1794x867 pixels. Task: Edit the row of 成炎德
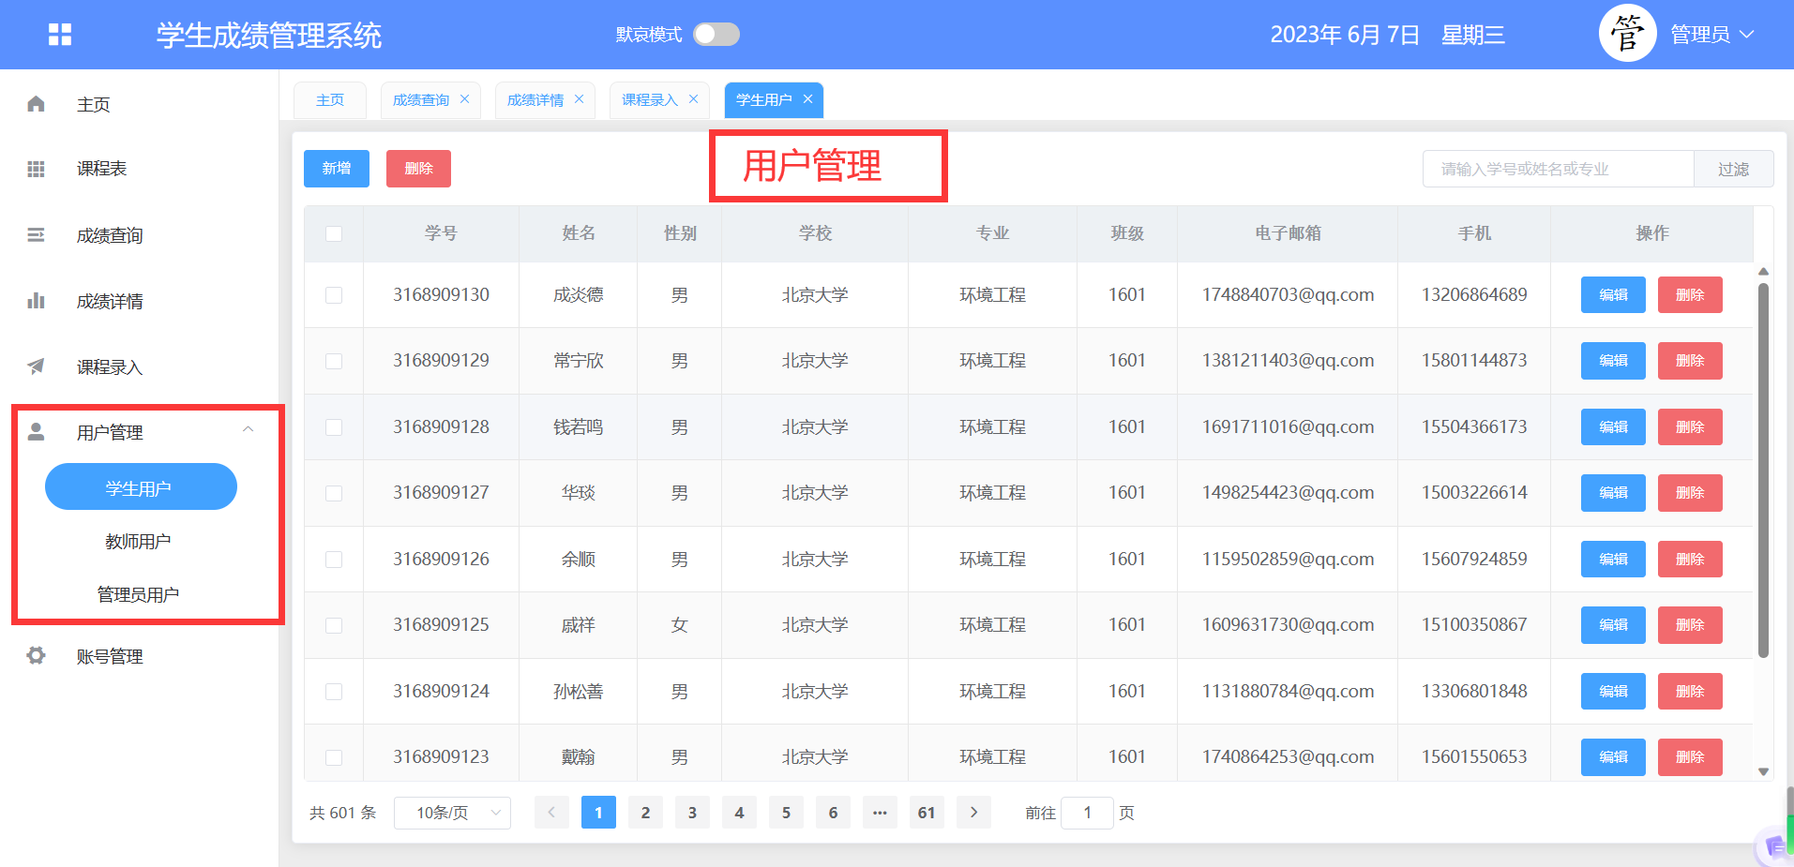(x=1613, y=295)
